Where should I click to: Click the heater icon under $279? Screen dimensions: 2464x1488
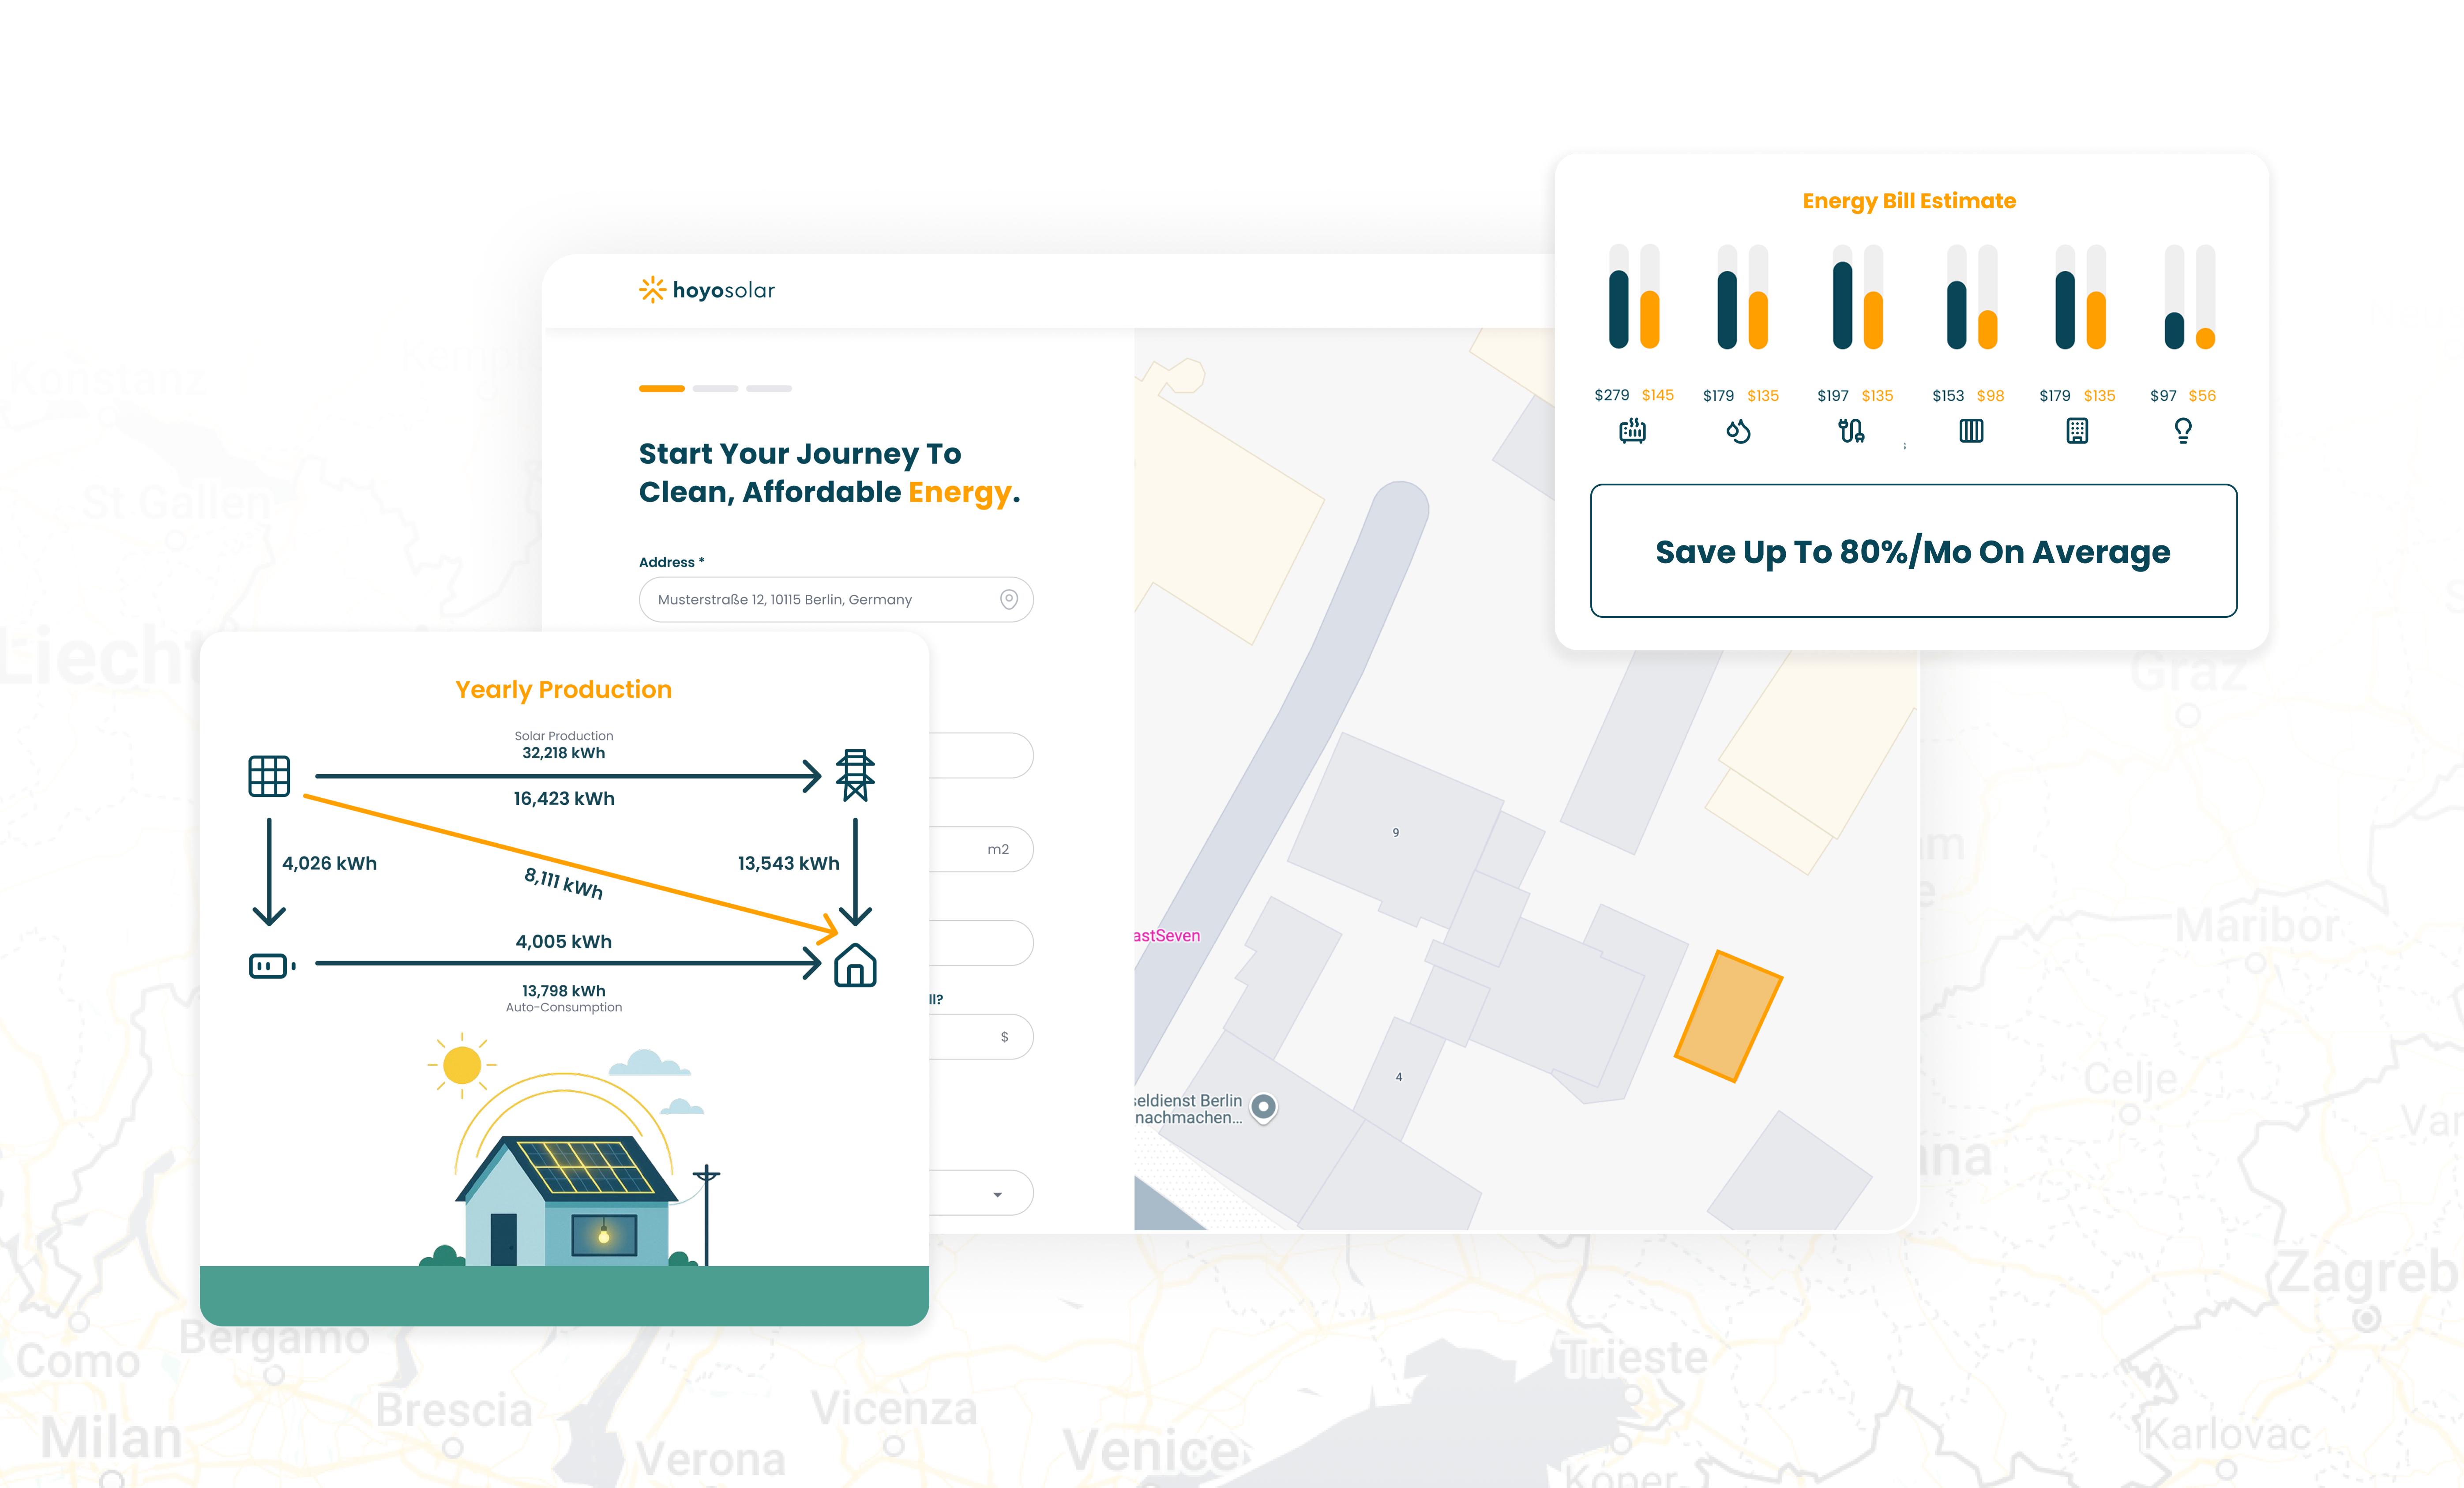tap(1632, 431)
